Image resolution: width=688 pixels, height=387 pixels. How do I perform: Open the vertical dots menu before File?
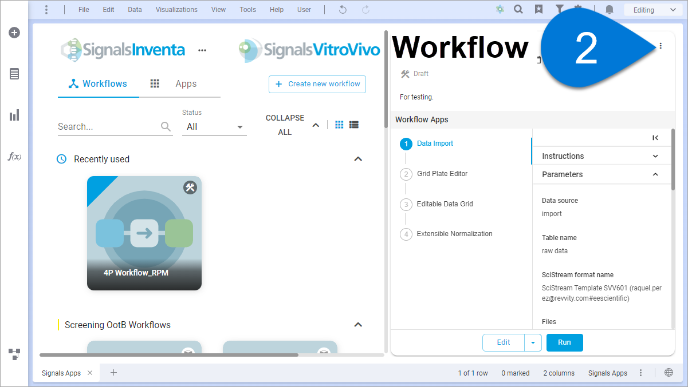(46, 10)
